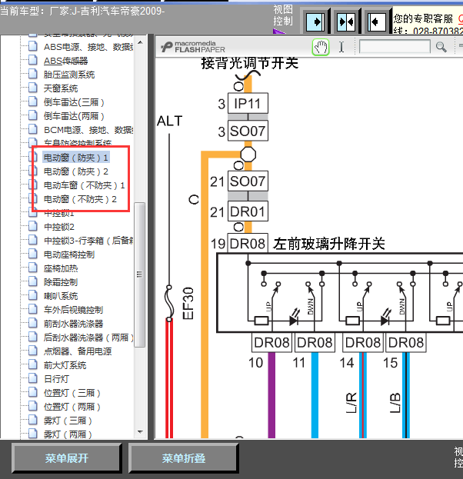Viewport: 463px width, 479px height.
Task: Open the 天窗系统 diagram entry
Action: [61, 88]
